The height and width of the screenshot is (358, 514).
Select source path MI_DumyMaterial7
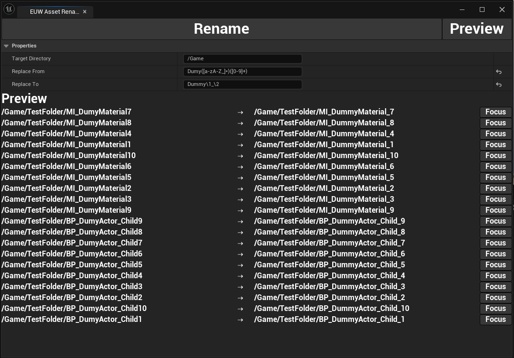[67, 112]
